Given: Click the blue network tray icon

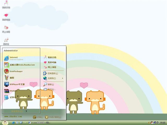Looking at the screenshot, I should tap(155, 123).
